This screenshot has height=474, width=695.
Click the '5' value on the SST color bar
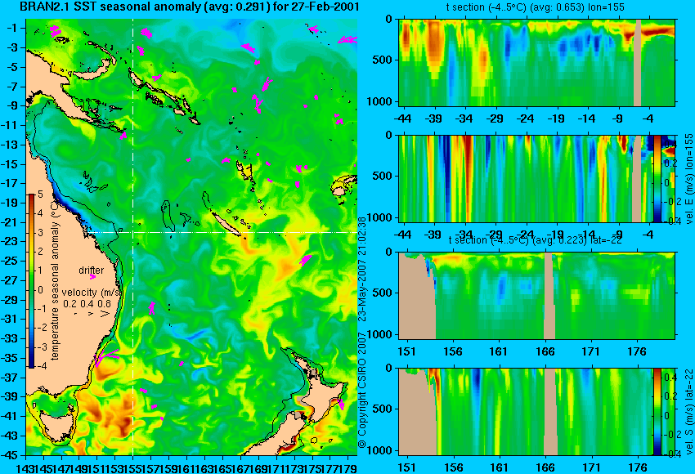[40, 194]
